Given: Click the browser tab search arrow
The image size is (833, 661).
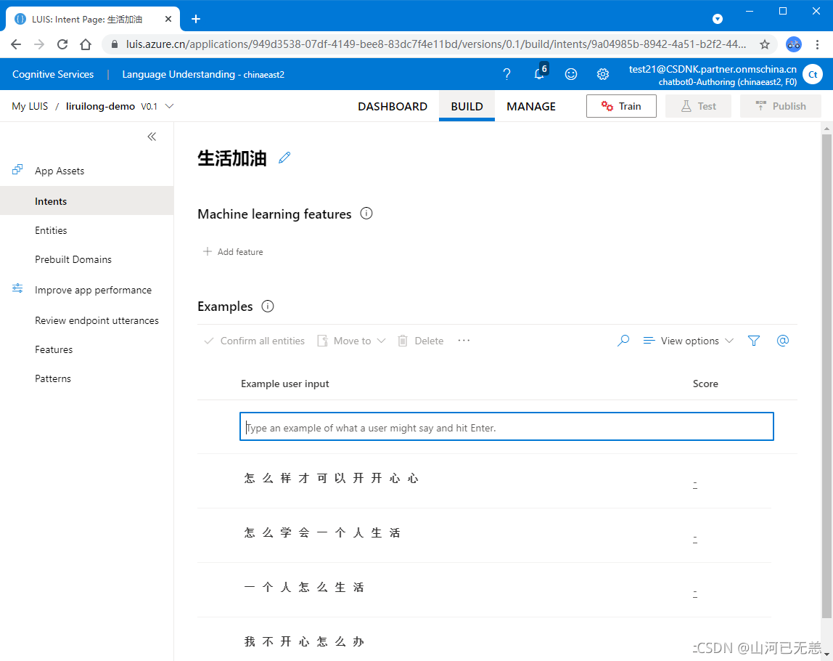Looking at the screenshot, I should point(717,19).
